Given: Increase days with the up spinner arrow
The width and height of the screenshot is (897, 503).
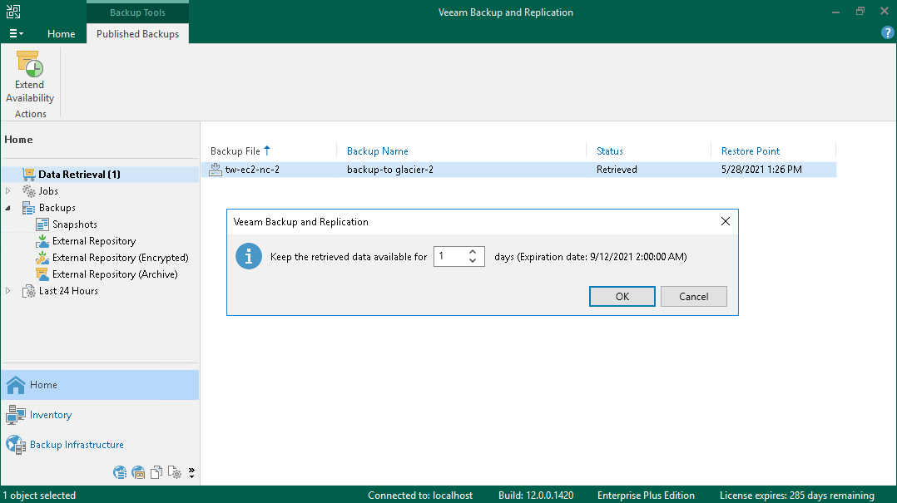Looking at the screenshot, I should point(473,252).
